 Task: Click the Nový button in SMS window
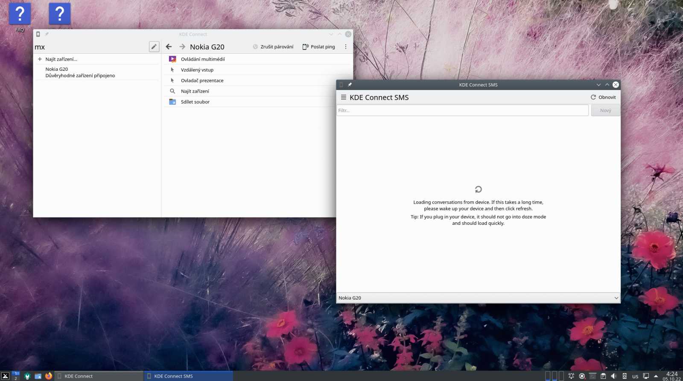(605, 110)
